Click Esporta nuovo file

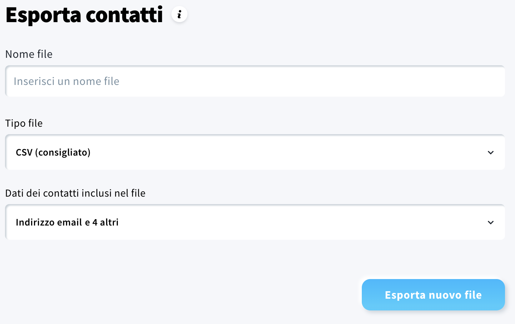coord(433,295)
